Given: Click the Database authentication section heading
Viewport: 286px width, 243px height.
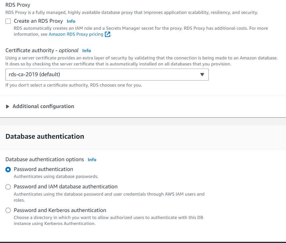Looking at the screenshot, I should point(45,136).
